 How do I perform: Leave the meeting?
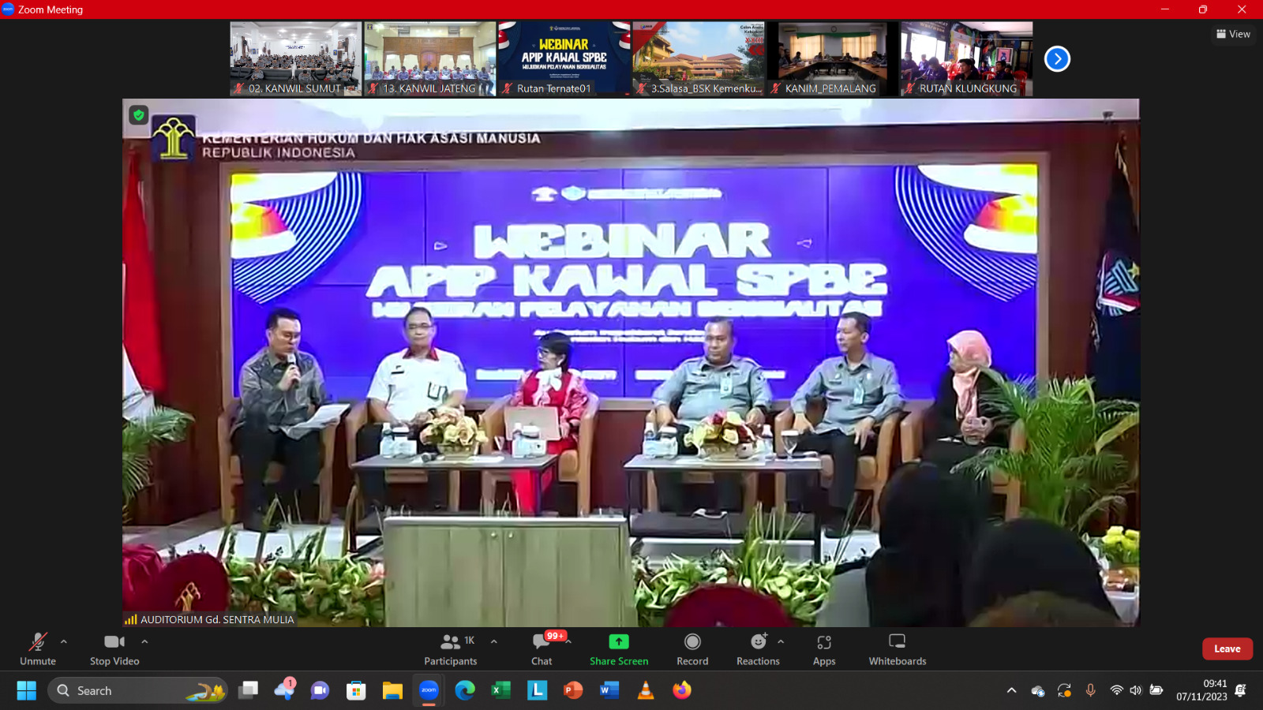1227,648
